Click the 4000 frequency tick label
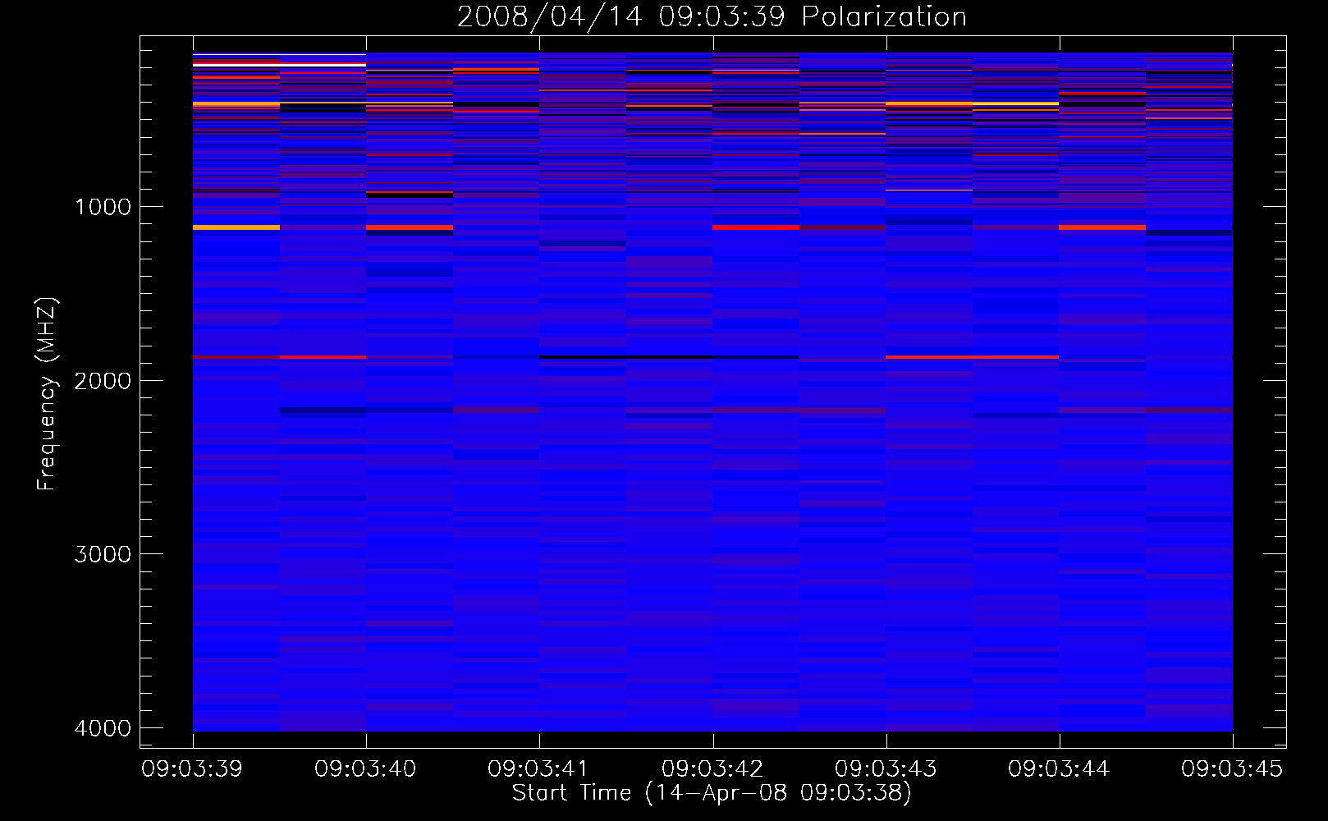 103,728
